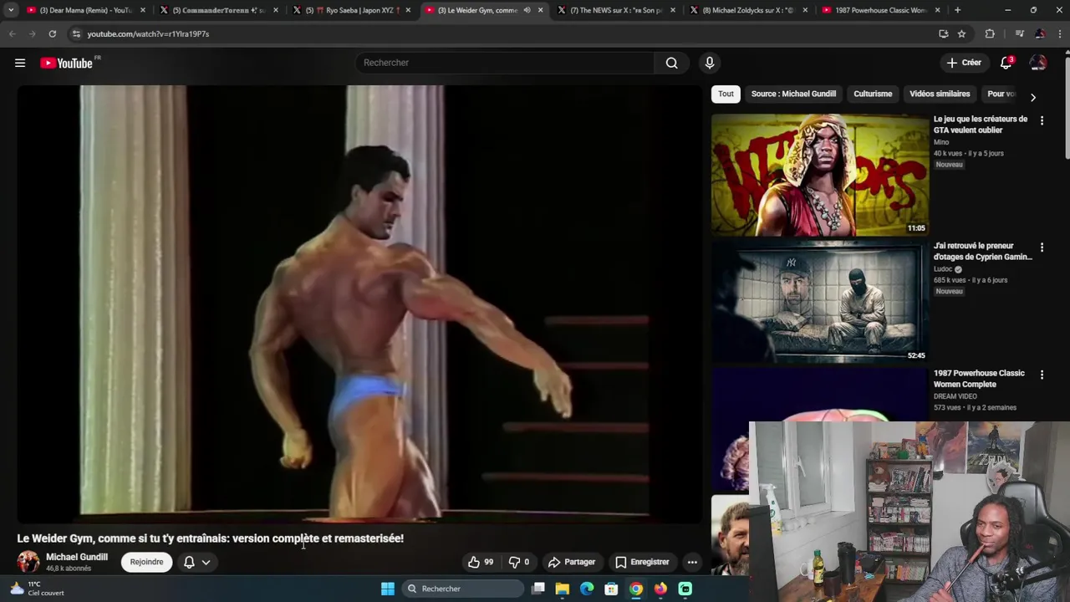Screen dimensions: 1070x602
Task: Go back in browser history
Action: click(12, 33)
